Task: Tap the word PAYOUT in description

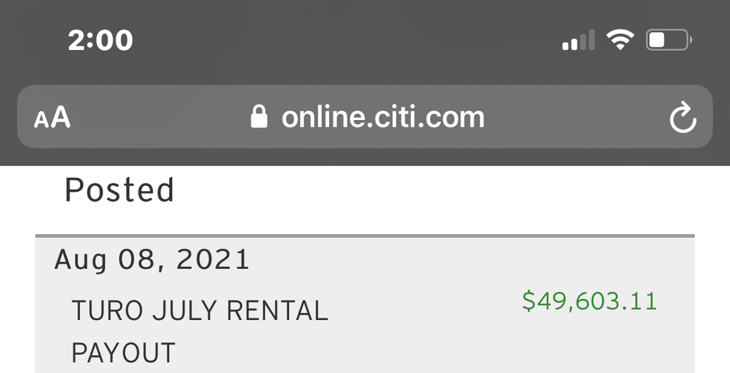Action: pos(123,353)
